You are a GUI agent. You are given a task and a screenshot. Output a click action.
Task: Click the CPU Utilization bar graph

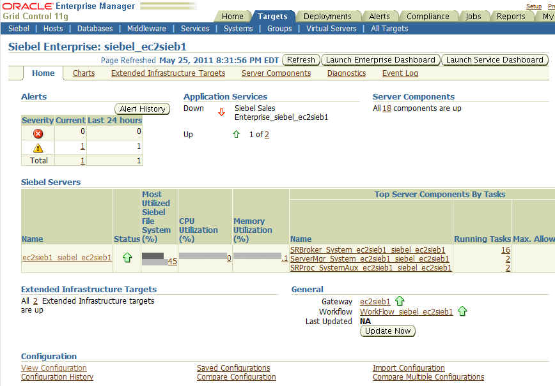pyautogui.click(x=203, y=256)
